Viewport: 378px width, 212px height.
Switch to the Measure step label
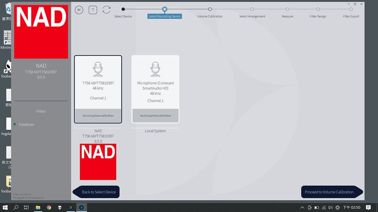coord(287,16)
